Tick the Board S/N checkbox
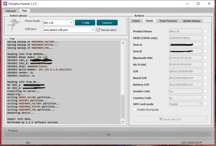This screenshot has height=146, width=216. [205, 78]
